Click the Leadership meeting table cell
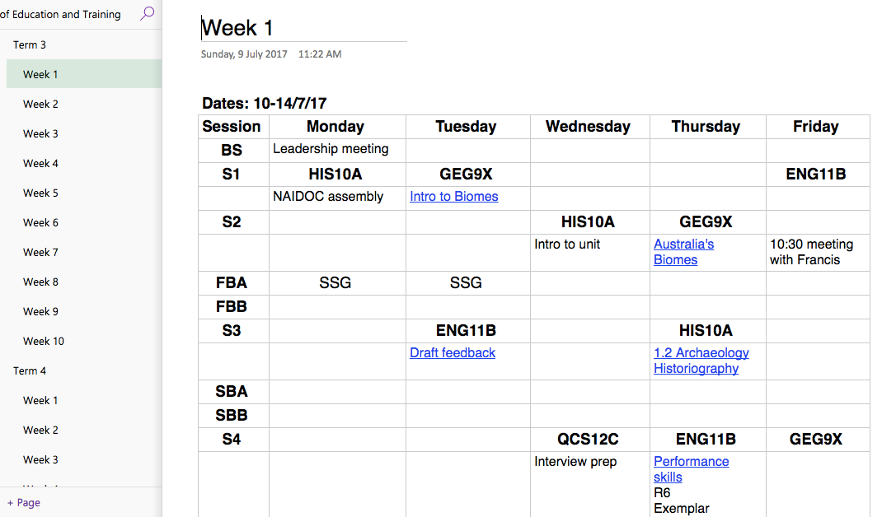 [331, 149]
